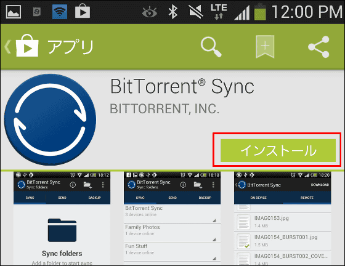Tap the green インストール install button
Viewport: 345px width, 266px height.
coord(278,150)
